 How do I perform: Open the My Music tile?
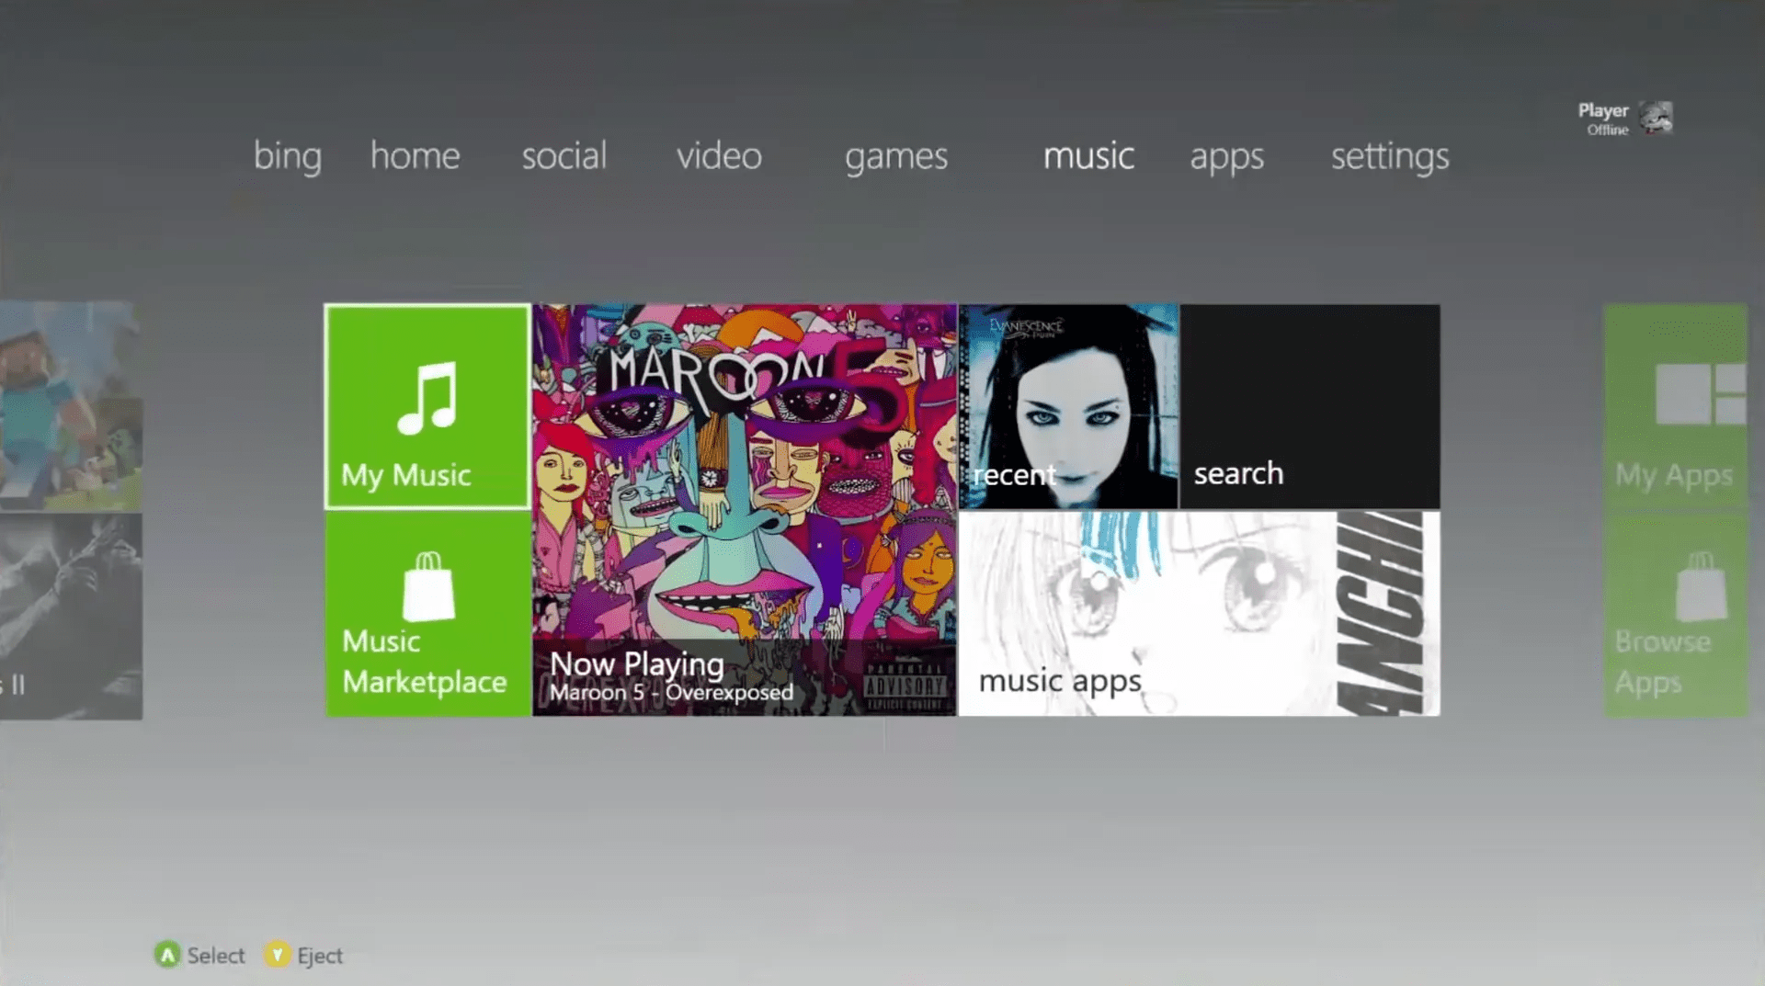[x=427, y=406]
